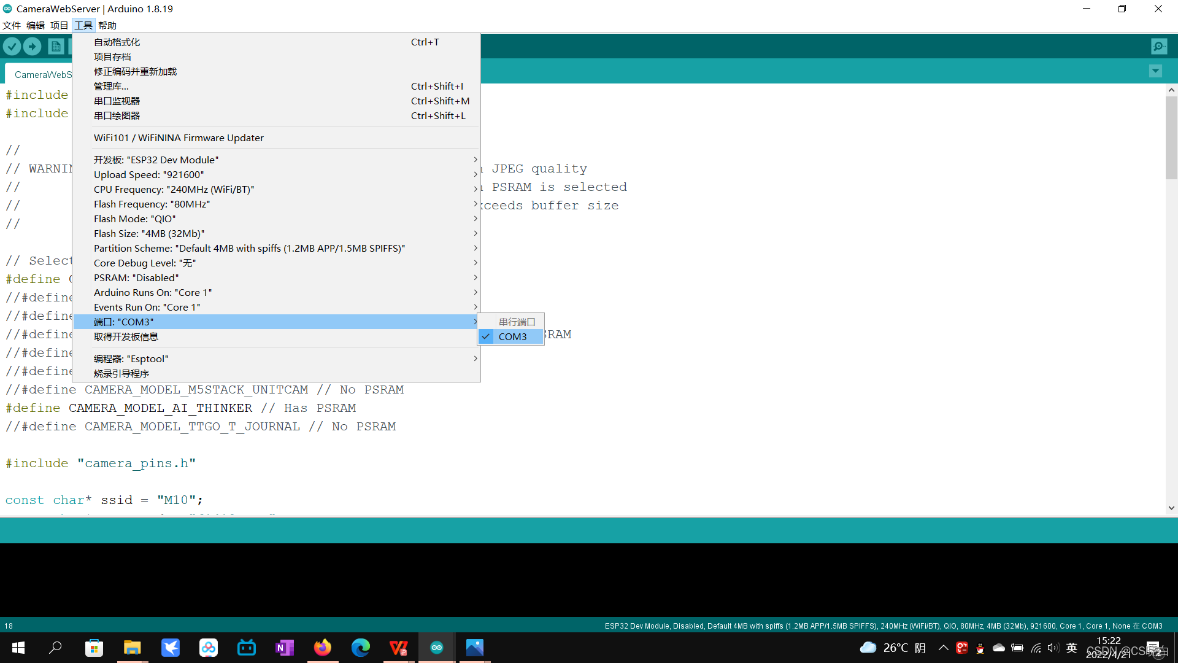Open the 帮助 menu

pos(107,25)
